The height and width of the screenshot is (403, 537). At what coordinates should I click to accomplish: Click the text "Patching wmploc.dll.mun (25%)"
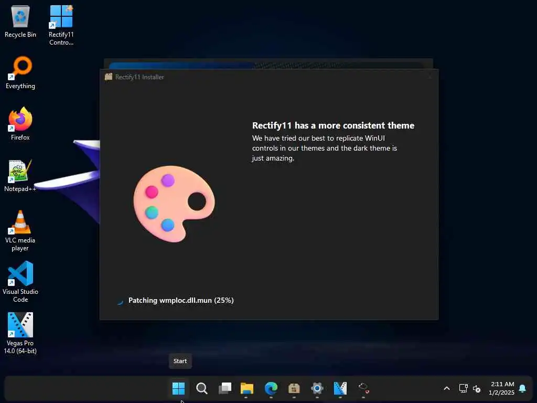click(181, 301)
